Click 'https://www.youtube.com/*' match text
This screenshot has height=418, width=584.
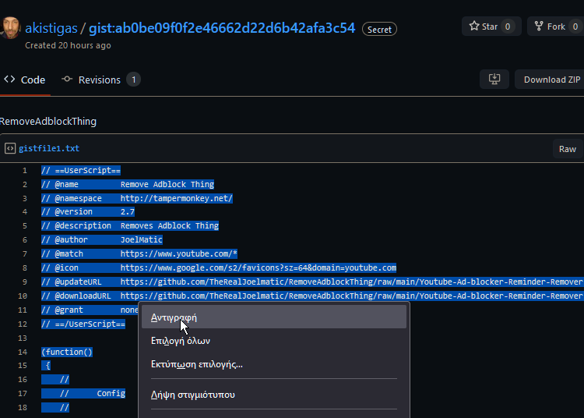pyautogui.click(x=179, y=254)
